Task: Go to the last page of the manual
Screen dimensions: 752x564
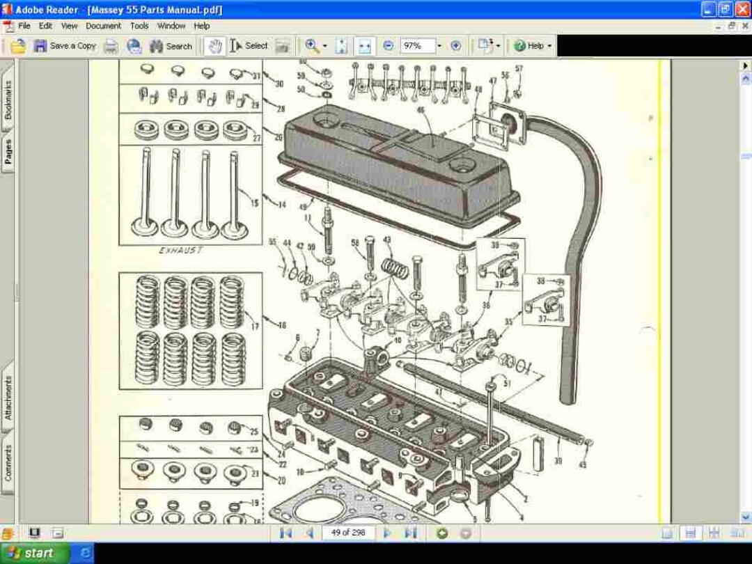Action: (409, 533)
